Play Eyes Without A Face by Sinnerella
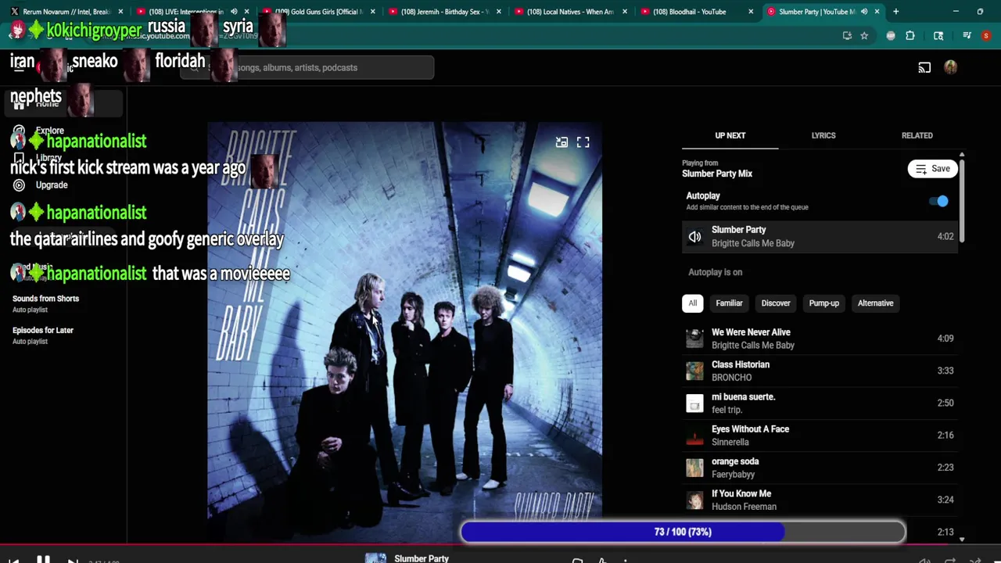 [x=820, y=436]
